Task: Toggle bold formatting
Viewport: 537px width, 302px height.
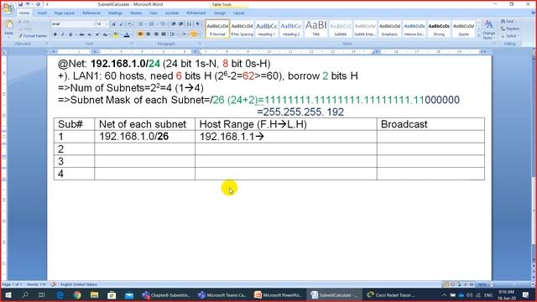Action: [x=55, y=34]
